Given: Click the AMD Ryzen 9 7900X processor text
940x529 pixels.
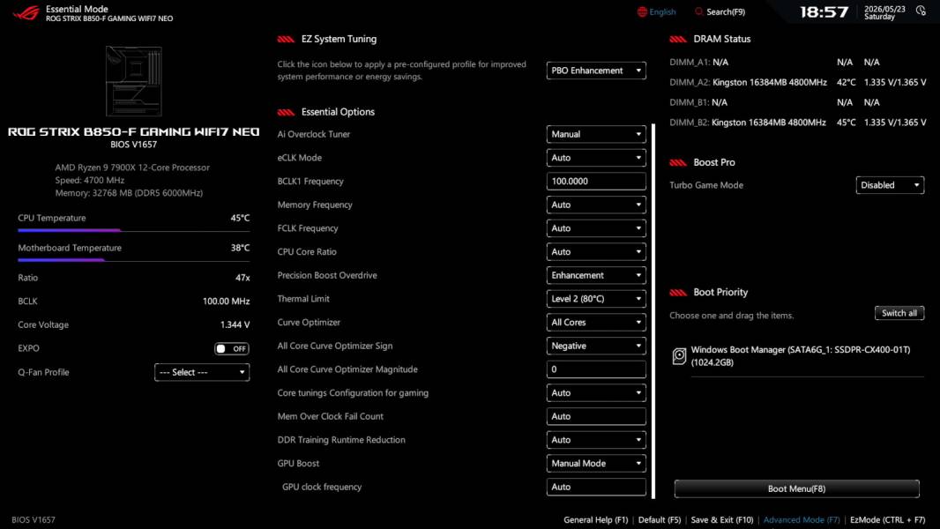Looking at the screenshot, I should [x=132, y=168].
